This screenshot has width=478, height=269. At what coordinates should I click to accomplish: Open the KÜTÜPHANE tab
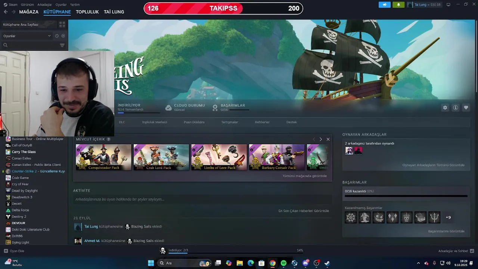(x=57, y=12)
